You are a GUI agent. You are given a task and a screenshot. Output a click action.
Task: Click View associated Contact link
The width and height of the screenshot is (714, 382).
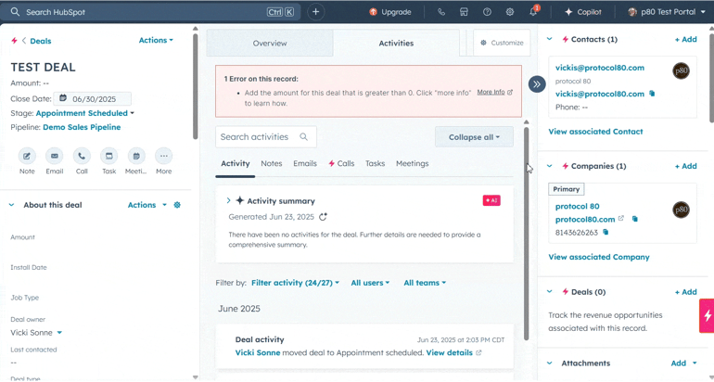595,132
